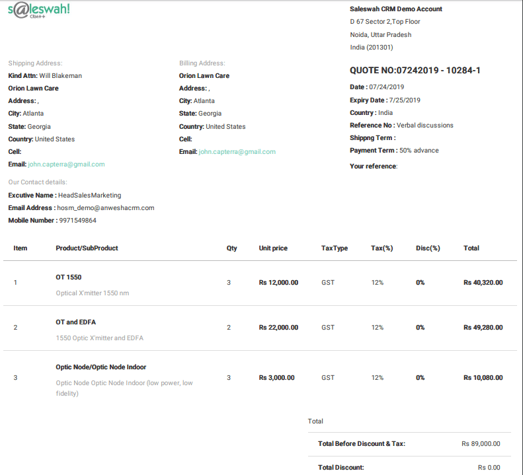Open the shipping email john.capterra@gmail.com link
The height and width of the screenshot is (475, 523).
[66, 164]
